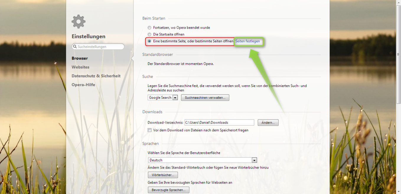The width and height of the screenshot is (401, 194).
Task: Open the 'Wörterbücher...' dialog
Action: tap(163, 175)
